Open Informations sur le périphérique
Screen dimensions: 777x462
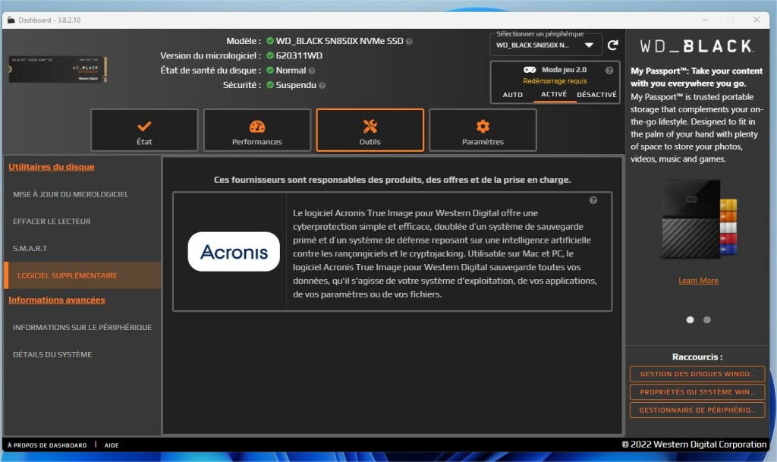click(82, 327)
